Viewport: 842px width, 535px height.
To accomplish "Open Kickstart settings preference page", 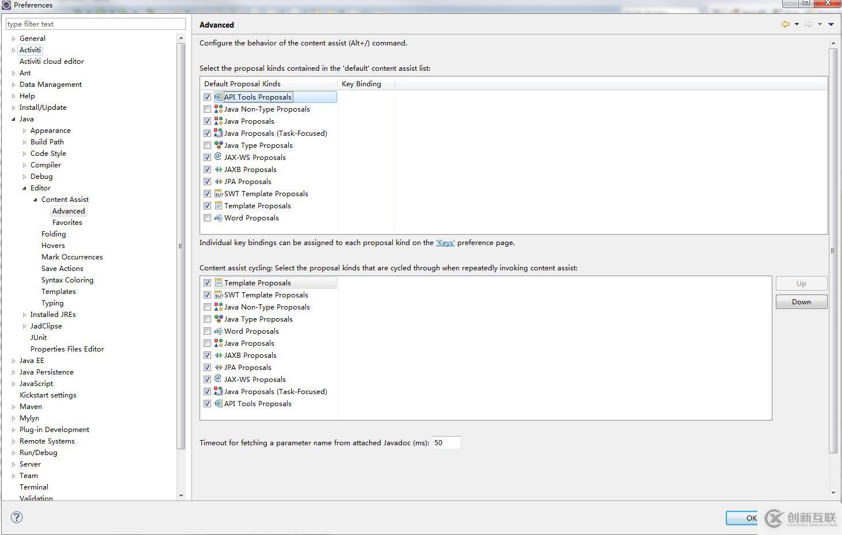I will tap(48, 395).
